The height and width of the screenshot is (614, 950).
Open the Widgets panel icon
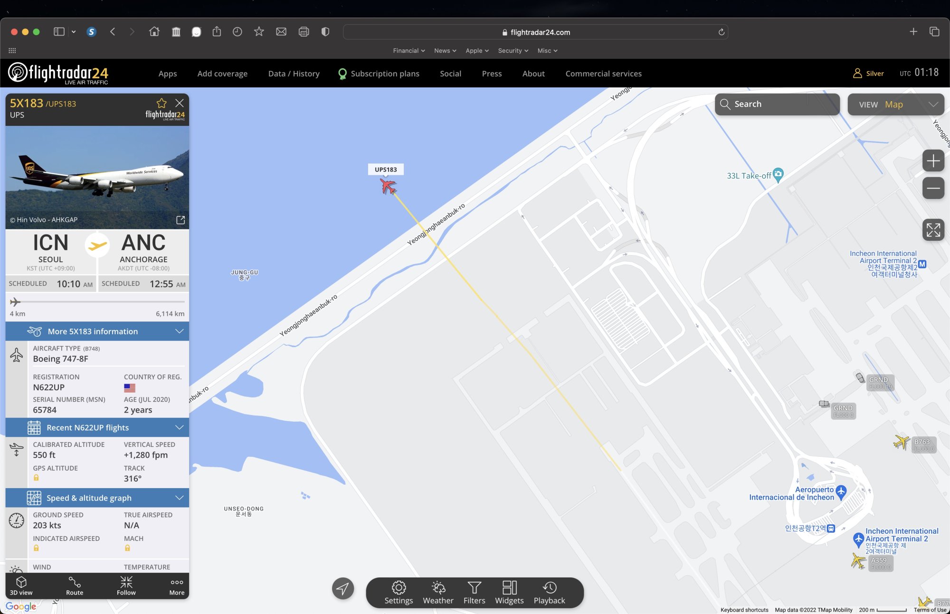point(509,588)
